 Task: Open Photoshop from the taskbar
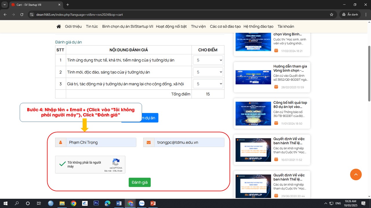96,203
